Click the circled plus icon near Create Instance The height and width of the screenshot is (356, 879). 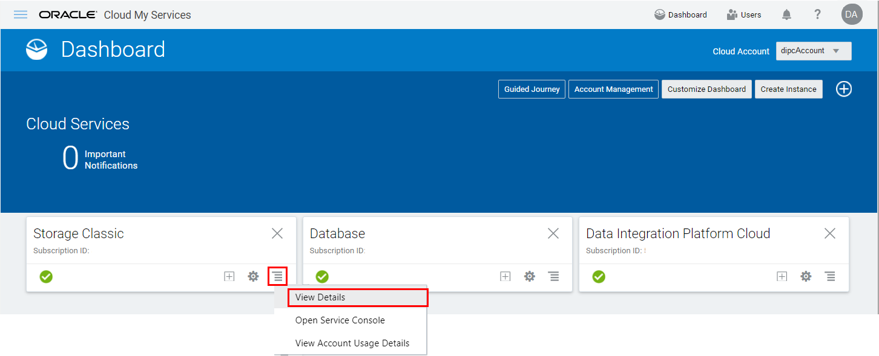coord(844,89)
